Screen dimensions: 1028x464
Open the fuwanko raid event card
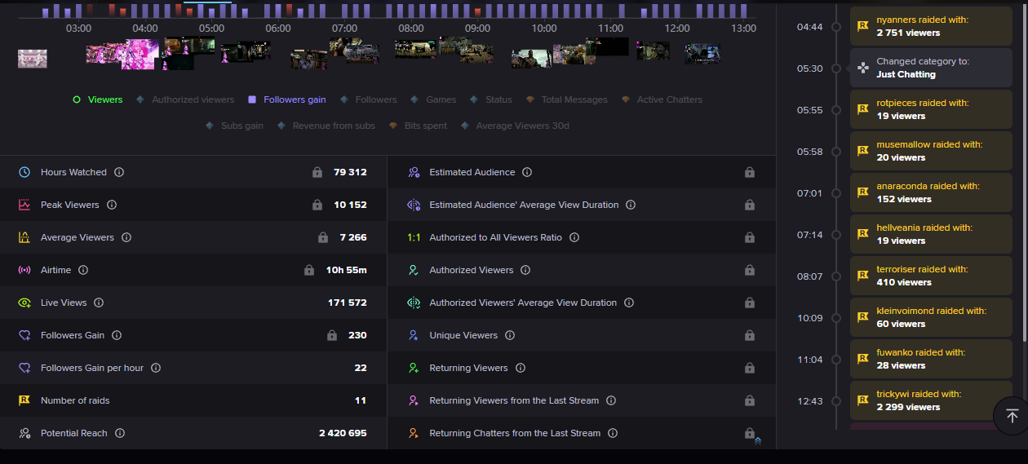pos(931,359)
